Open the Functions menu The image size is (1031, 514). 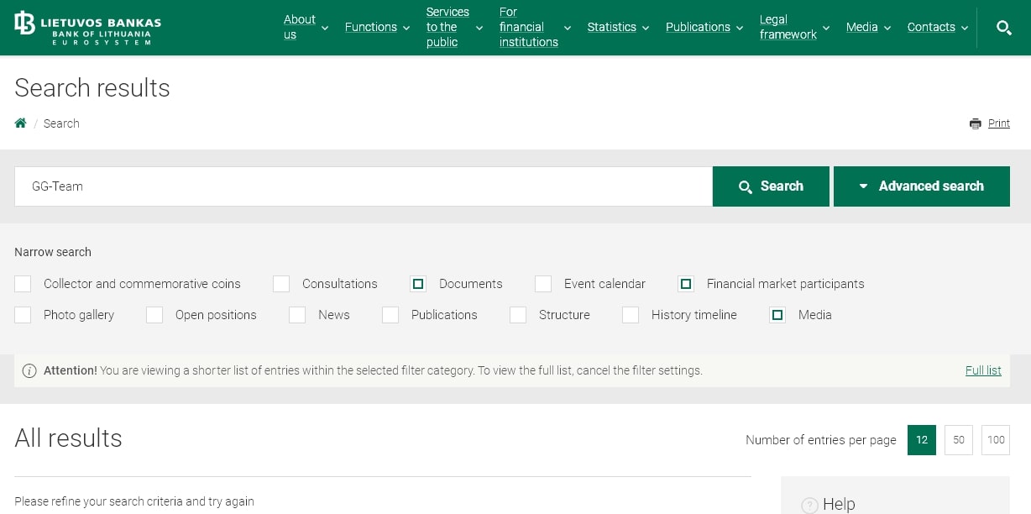pos(371,27)
